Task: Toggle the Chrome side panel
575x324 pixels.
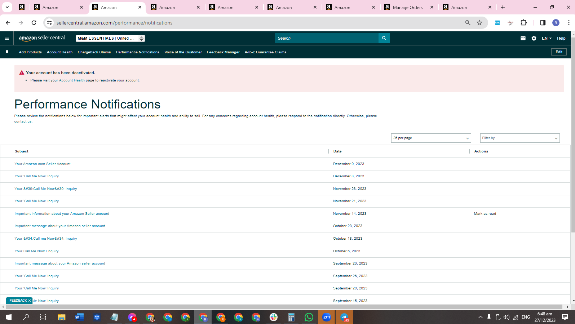Action: tap(543, 23)
